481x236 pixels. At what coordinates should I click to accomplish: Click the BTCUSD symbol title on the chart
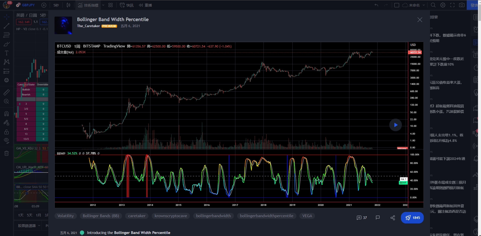pyautogui.click(x=64, y=46)
